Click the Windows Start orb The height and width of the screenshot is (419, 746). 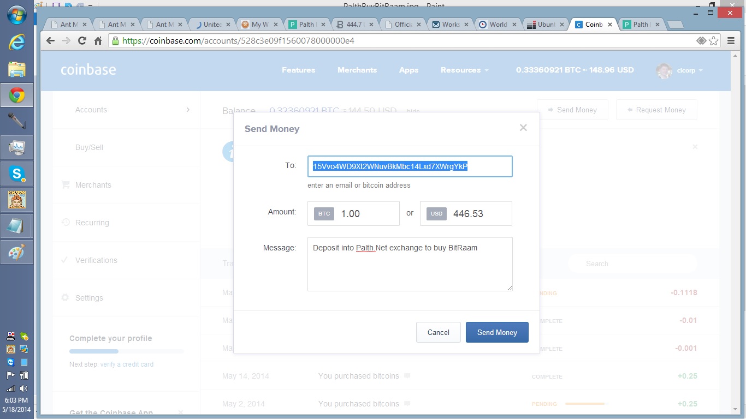coord(17,14)
